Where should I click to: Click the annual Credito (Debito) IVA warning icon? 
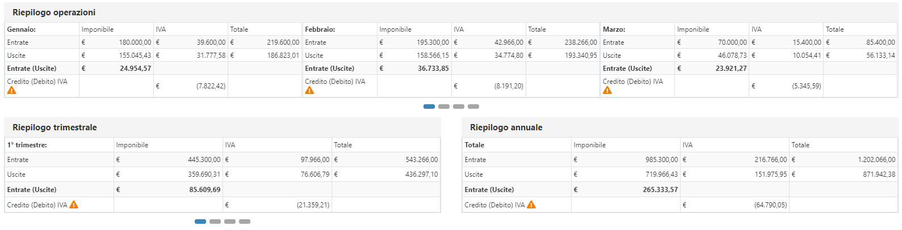(531, 205)
